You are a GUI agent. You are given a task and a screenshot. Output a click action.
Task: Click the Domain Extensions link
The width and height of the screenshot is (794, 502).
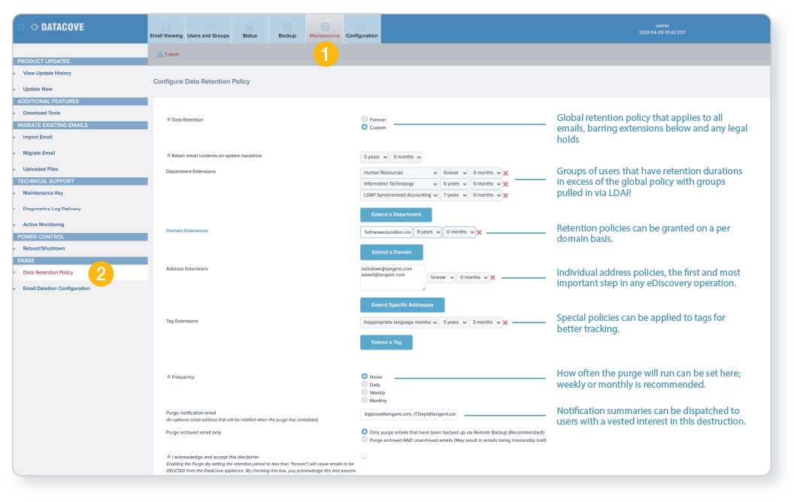(x=187, y=231)
